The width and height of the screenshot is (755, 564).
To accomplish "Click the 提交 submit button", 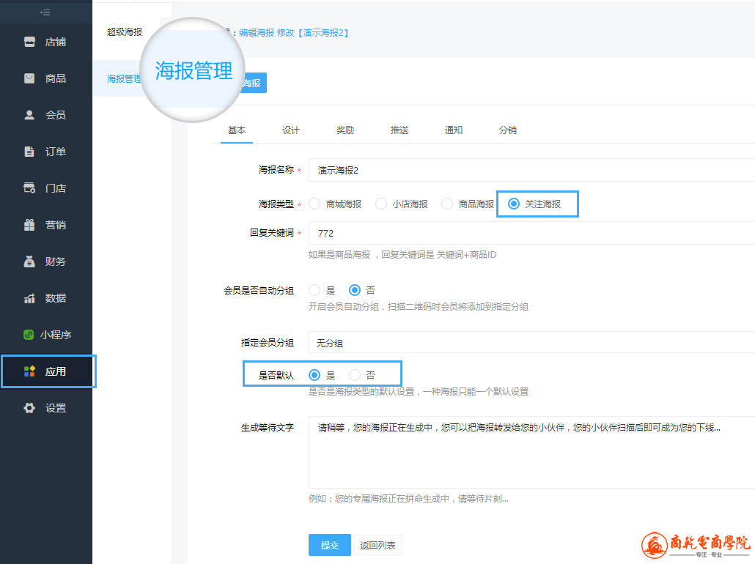I will [x=330, y=546].
